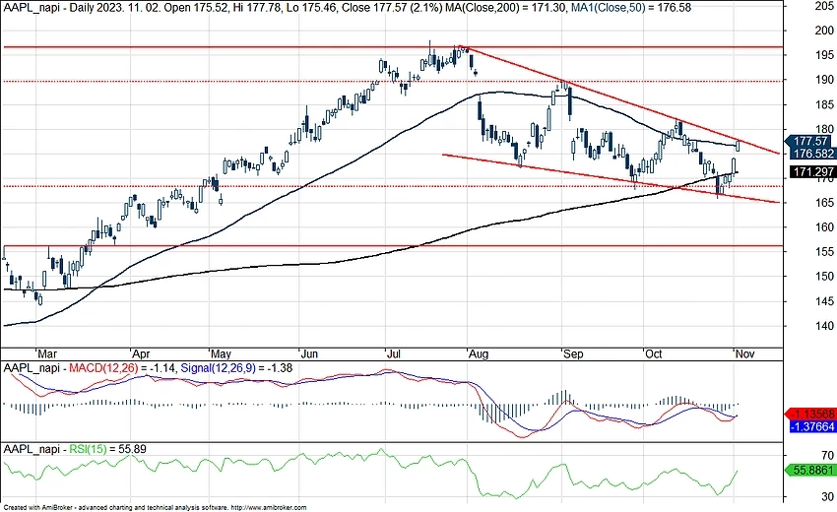Click the 140 price axis label

pos(824,326)
